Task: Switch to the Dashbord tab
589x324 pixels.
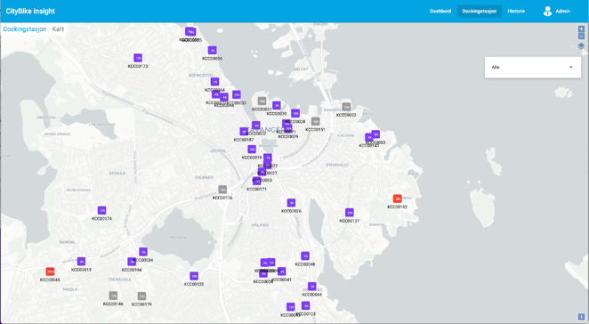Action: point(440,12)
